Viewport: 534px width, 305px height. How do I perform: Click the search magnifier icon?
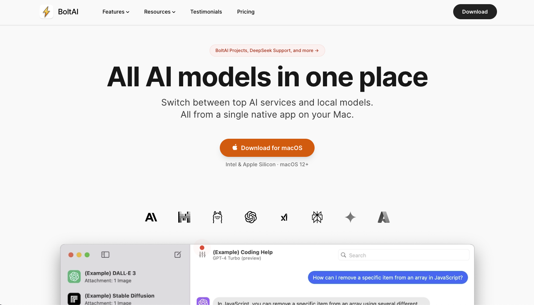tap(344, 255)
